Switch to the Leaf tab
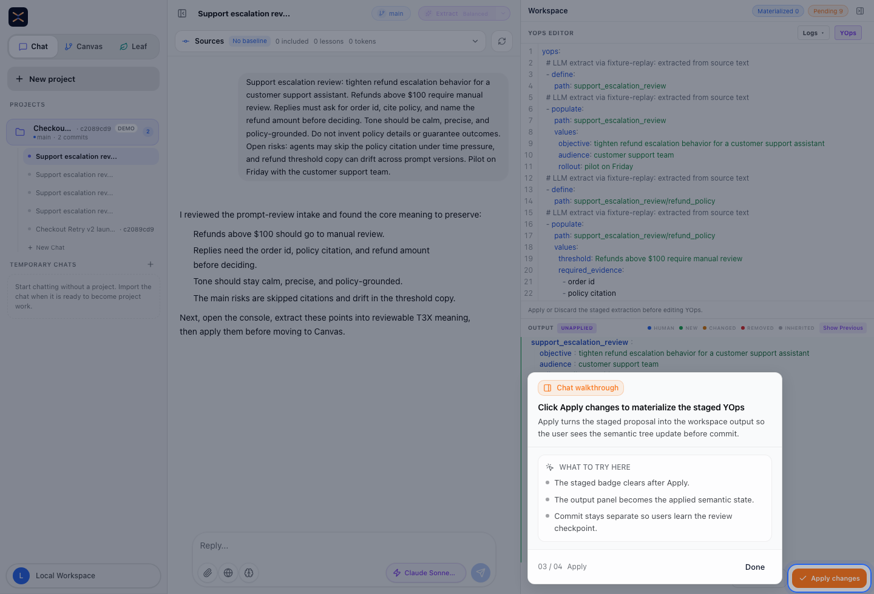 pos(134,47)
